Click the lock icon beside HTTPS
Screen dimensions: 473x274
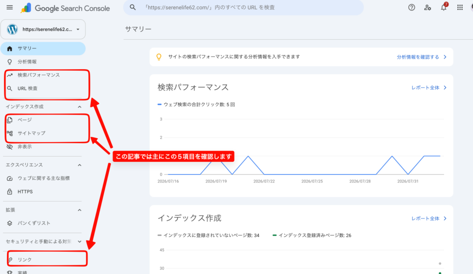10,192
